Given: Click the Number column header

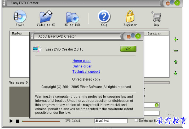Looking at the screenshot, I should coord(20,33).
